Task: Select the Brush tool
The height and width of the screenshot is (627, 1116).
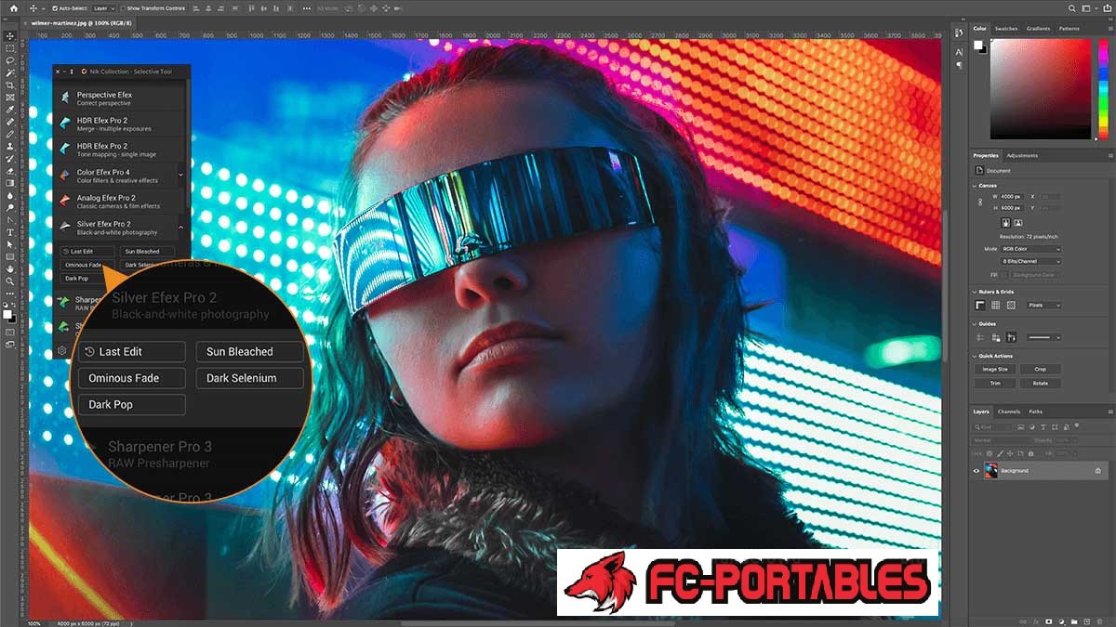Action: pos(11,134)
